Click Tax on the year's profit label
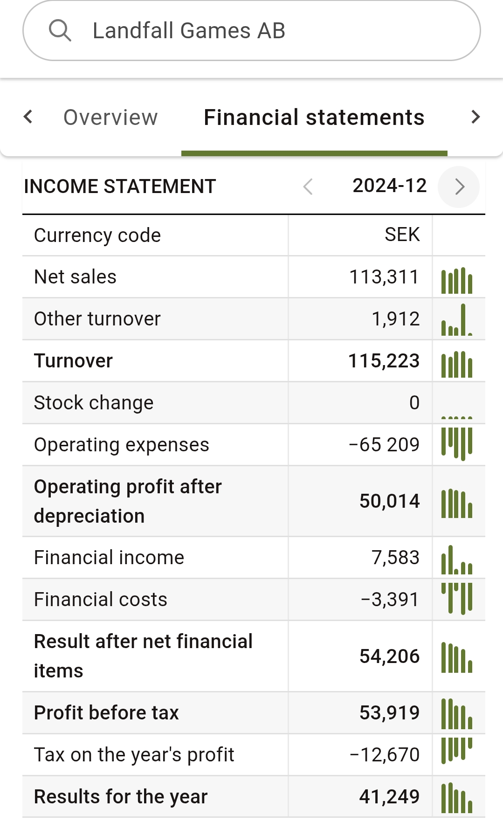 pyautogui.click(x=134, y=755)
